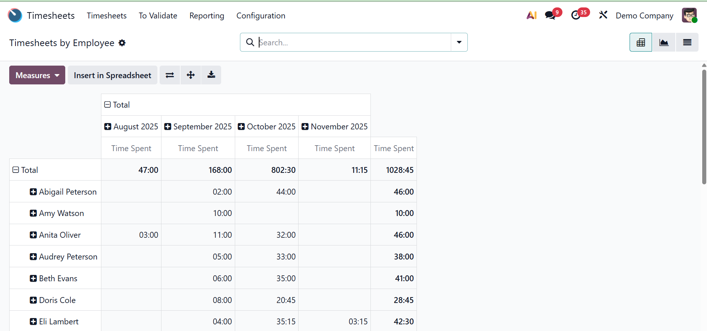
Task: Click Insert in Spreadsheet button
Action: (x=112, y=75)
